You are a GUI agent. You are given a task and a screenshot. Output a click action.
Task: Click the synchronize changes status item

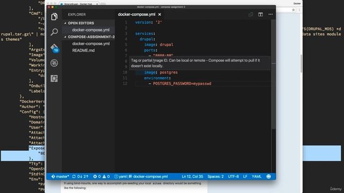click(x=80, y=176)
